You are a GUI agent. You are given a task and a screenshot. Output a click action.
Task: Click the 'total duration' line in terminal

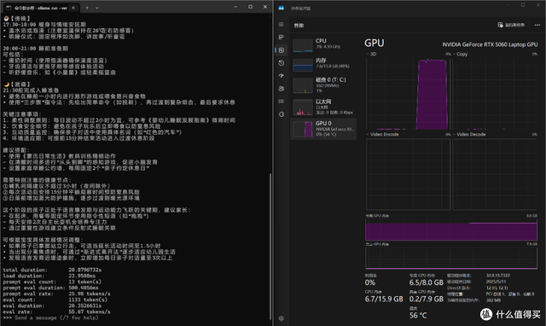tap(52, 270)
